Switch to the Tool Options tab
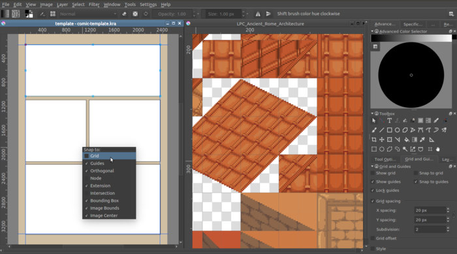The width and height of the screenshot is (457, 254). tap(385, 159)
